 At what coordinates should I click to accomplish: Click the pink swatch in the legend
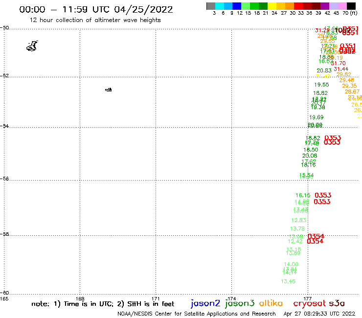[x=342, y=6]
